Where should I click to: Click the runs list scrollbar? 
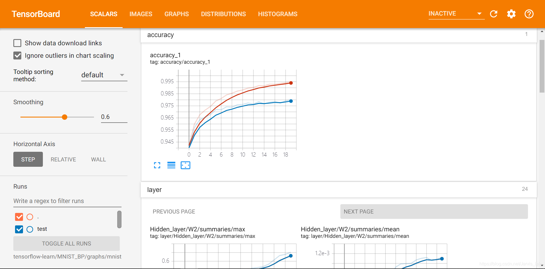[x=119, y=219]
